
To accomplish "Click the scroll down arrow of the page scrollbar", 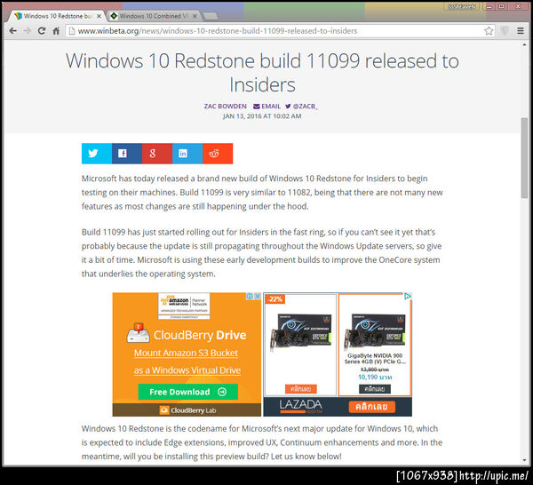I will [x=524, y=460].
